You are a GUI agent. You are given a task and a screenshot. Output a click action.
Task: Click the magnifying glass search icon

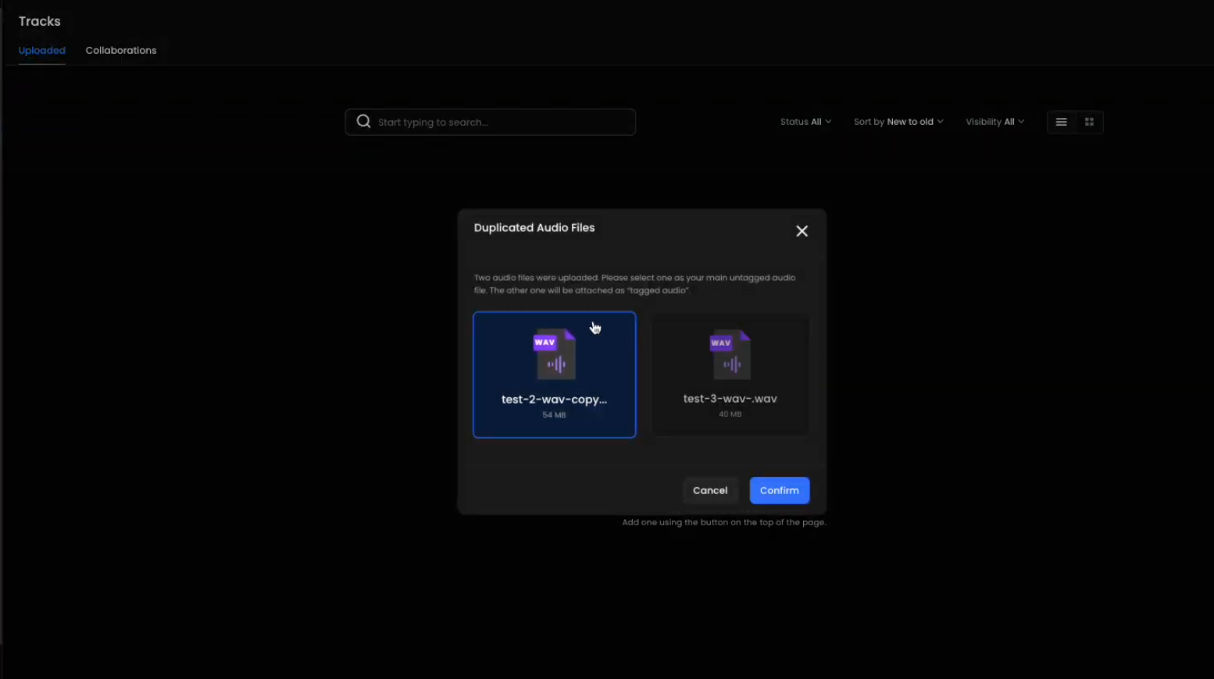(x=363, y=122)
